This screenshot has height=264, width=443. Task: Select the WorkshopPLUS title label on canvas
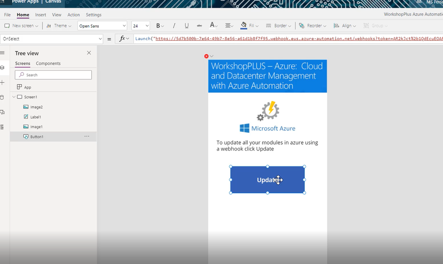click(x=267, y=76)
